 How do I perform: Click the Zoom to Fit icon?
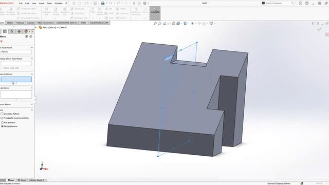click(x=155, y=24)
